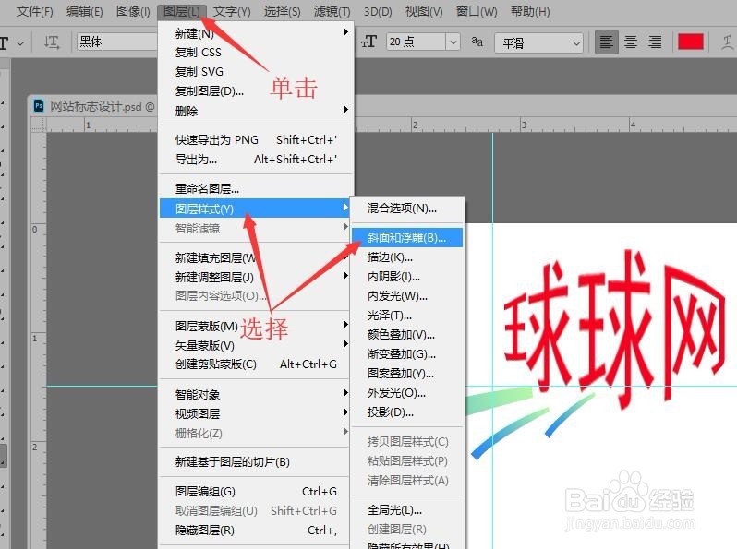Expand 新建调整图层(J) submenu
737x549 pixels.
(x=256, y=277)
